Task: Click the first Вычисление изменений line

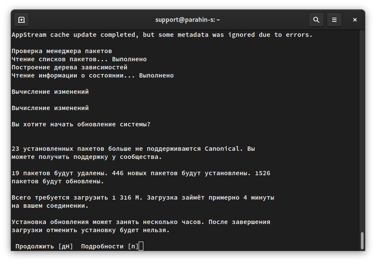Action: tap(50, 92)
